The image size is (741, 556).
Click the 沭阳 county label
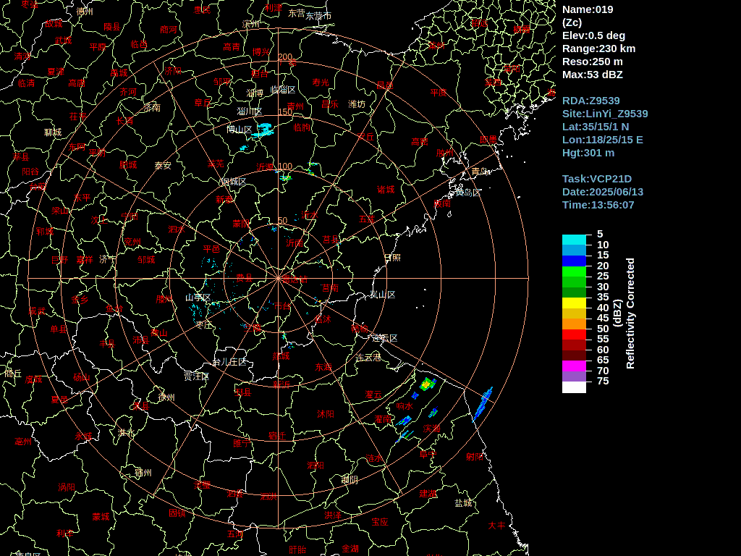[x=326, y=414]
